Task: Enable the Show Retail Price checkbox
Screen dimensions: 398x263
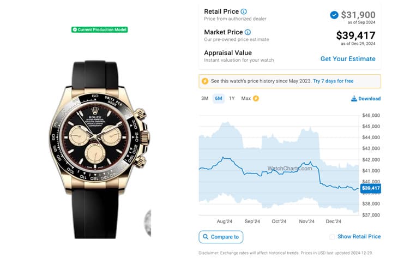Action: pos(332,237)
